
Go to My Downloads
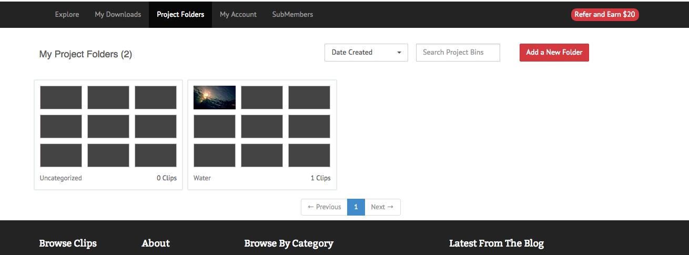(x=118, y=14)
